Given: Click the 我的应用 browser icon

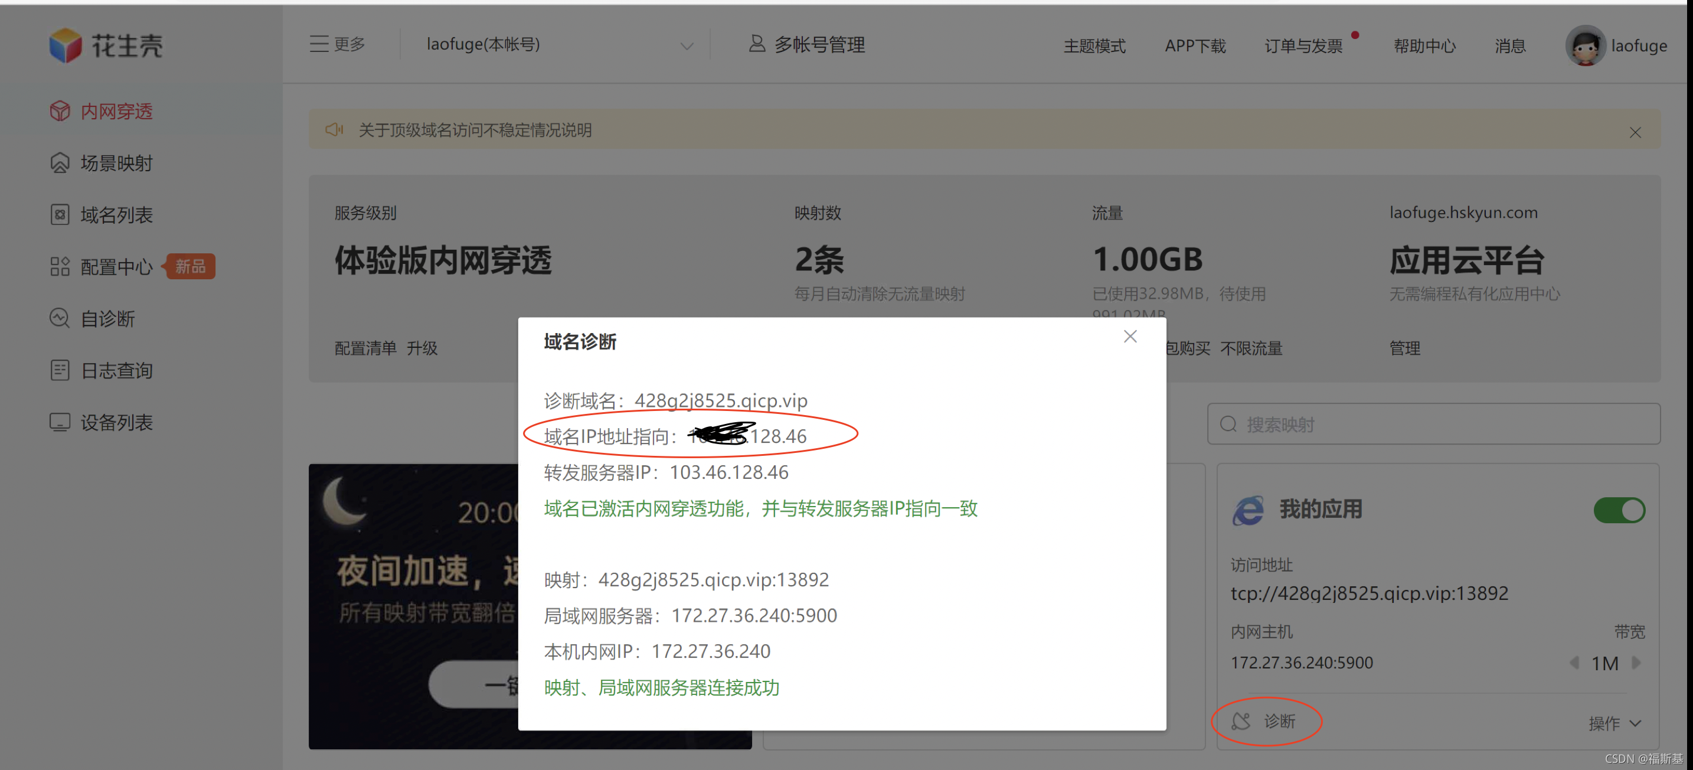Looking at the screenshot, I should (x=1247, y=510).
